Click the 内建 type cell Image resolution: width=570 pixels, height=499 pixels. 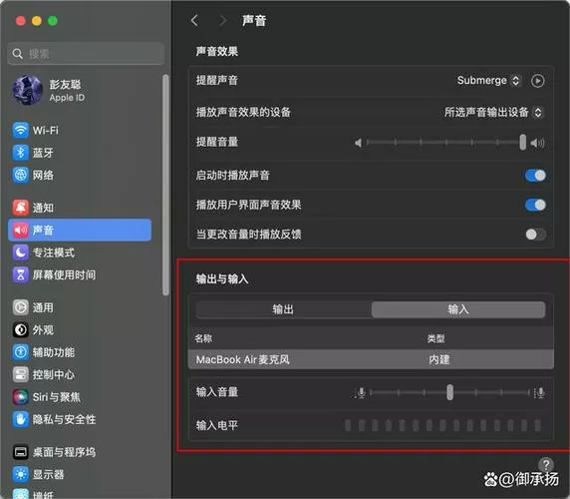(x=438, y=360)
